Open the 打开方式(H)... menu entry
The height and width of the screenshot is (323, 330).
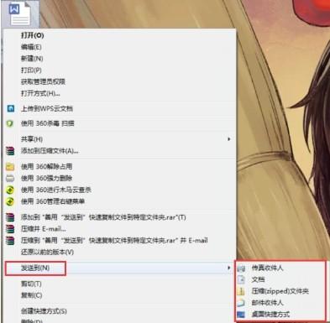(x=40, y=93)
